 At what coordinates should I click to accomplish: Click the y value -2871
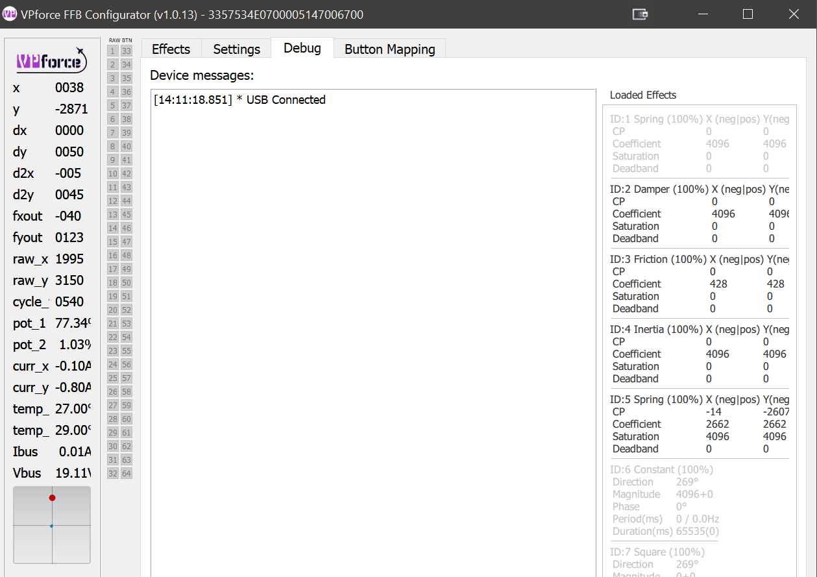coord(71,109)
